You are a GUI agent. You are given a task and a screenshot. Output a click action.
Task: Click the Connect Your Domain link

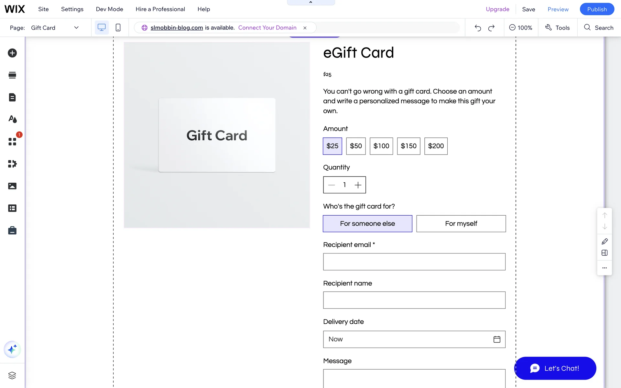267,28
